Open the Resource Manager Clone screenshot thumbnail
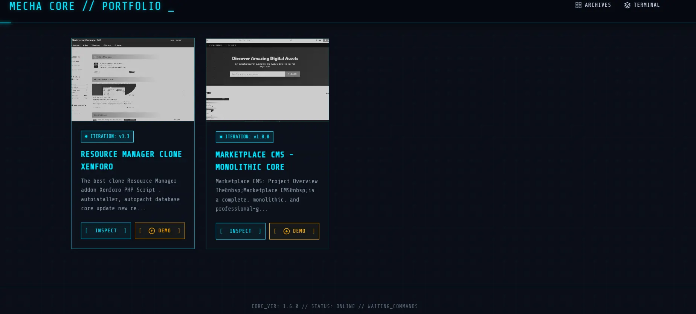 pos(133,80)
